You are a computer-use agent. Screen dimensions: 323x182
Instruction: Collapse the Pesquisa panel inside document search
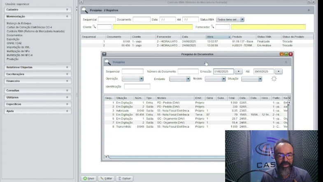(x=286, y=62)
